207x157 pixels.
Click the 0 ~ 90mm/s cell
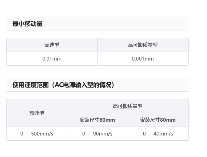click(98, 134)
